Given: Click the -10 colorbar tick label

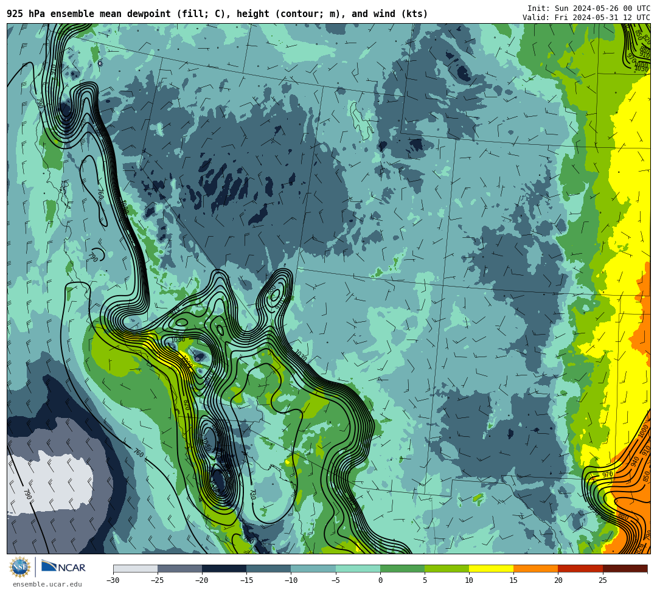Looking at the screenshot, I should click(291, 580).
